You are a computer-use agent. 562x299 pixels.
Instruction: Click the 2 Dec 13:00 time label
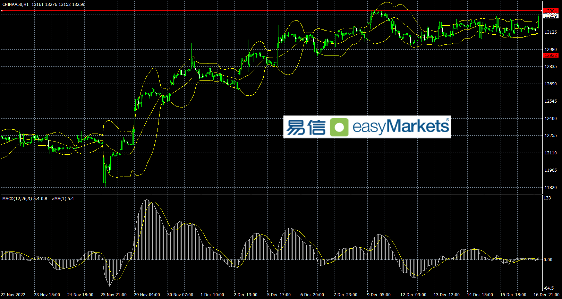click(246, 295)
